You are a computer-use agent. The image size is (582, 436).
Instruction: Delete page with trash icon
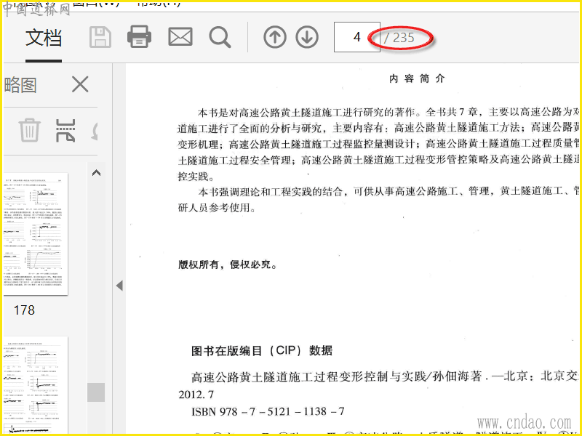pos(29,130)
